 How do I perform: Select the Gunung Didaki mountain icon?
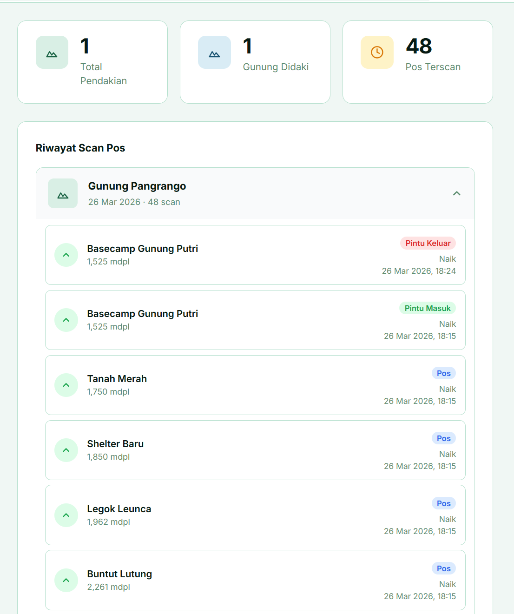[214, 53]
